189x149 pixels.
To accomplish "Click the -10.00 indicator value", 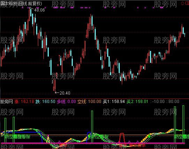I will [158, 102].
